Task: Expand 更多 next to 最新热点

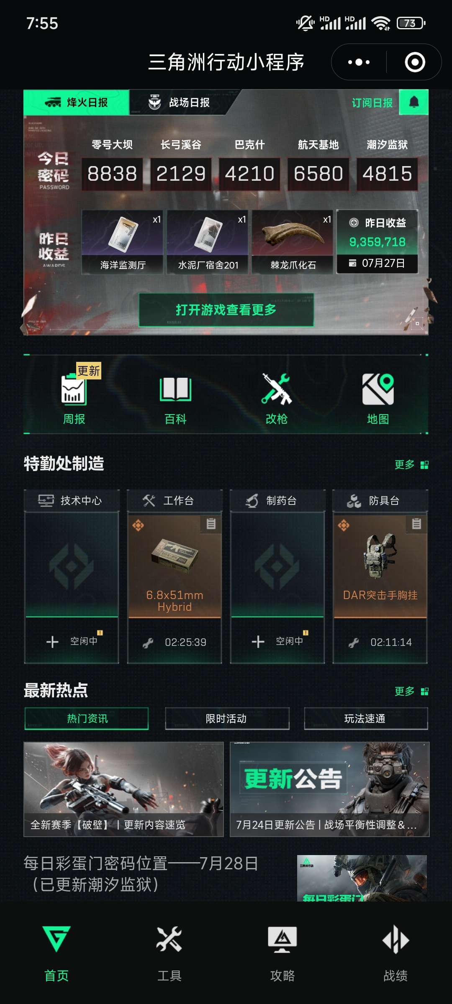Action: click(x=411, y=691)
